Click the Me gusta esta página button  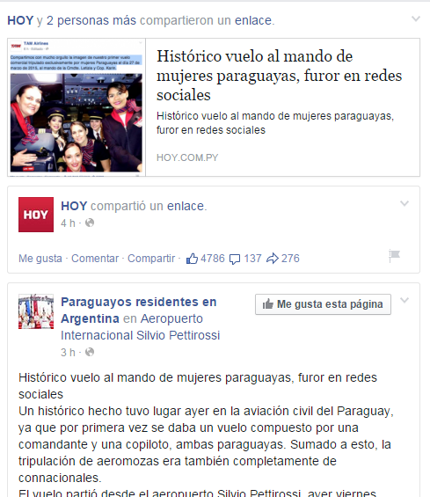(x=323, y=304)
